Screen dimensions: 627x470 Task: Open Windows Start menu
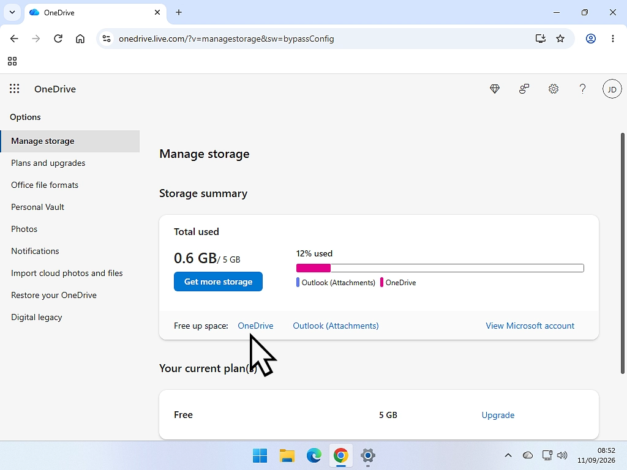tap(260, 455)
